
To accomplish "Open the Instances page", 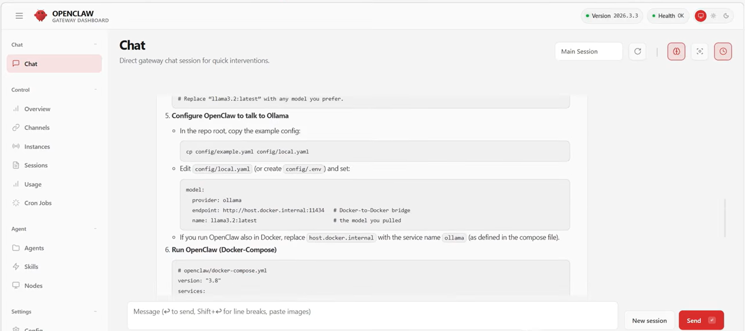I will (54, 146).
